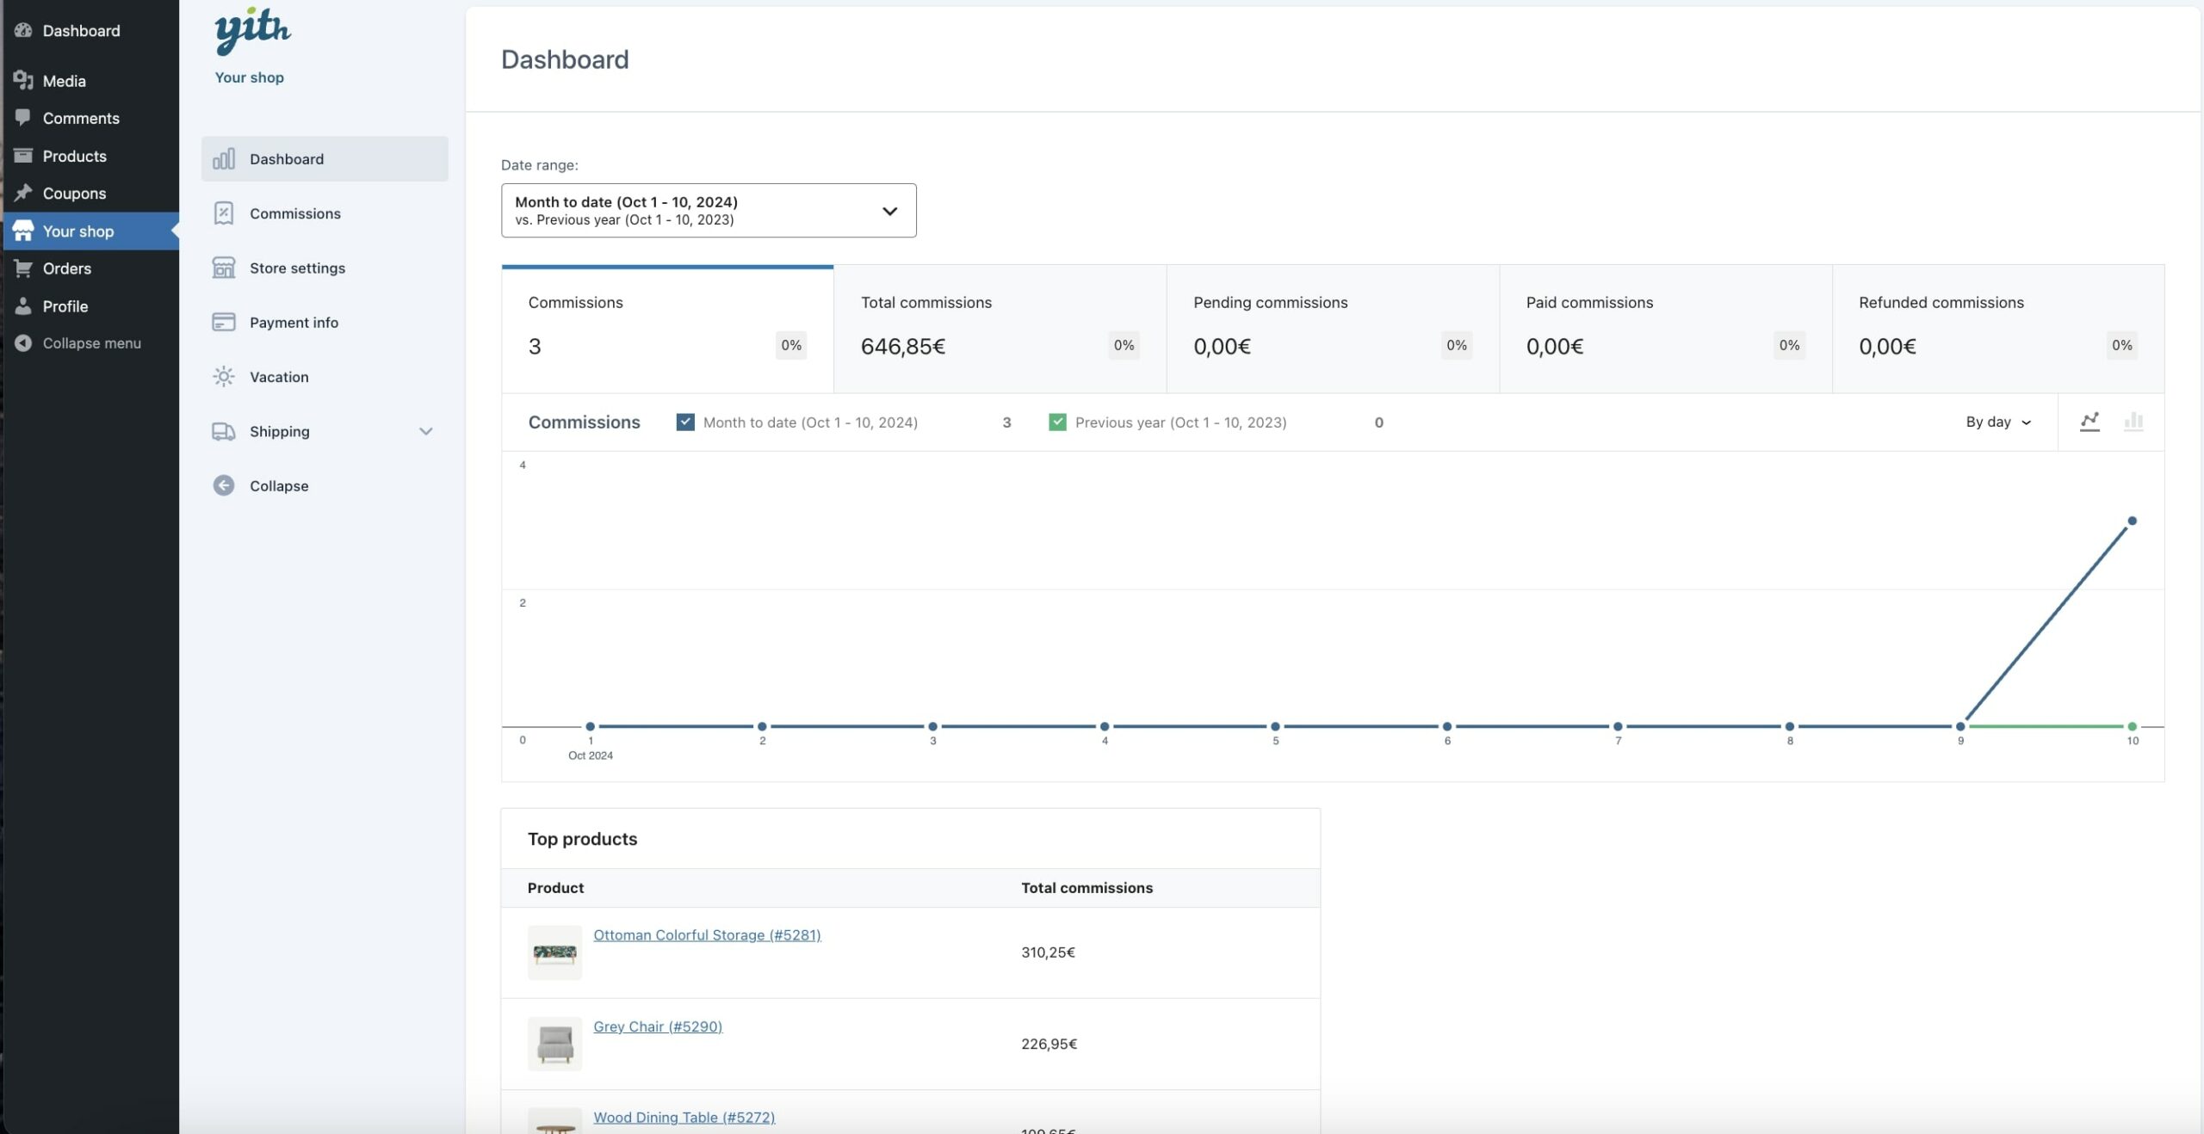Click the Collapse circle arrow icon in the shop panel
The width and height of the screenshot is (2204, 1134).
[x=224, y=485]
